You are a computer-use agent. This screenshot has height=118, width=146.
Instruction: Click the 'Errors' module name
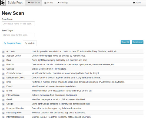coord(9,91)
